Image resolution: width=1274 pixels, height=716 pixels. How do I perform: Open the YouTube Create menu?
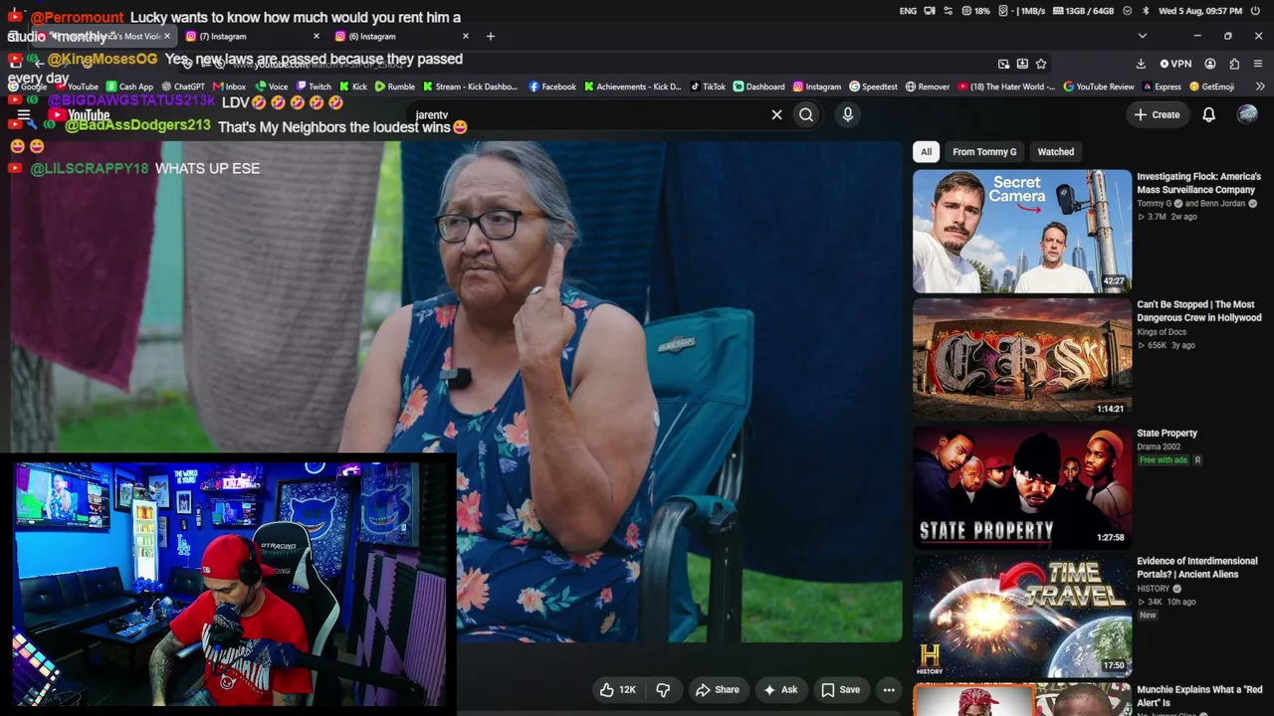[x=1157, y=114]
